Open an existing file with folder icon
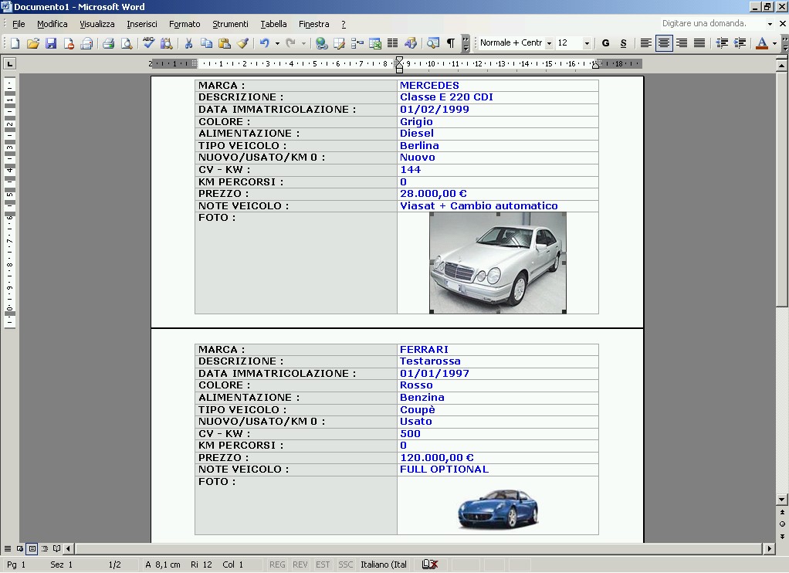789x573 pixels. click(x=33, y=43)
